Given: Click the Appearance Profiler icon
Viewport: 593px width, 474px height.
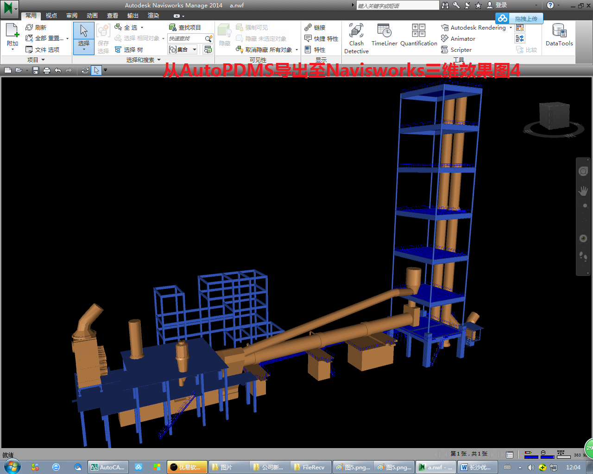Looking at the screenshot, I should pyautogui.click(x=520, y=27).
